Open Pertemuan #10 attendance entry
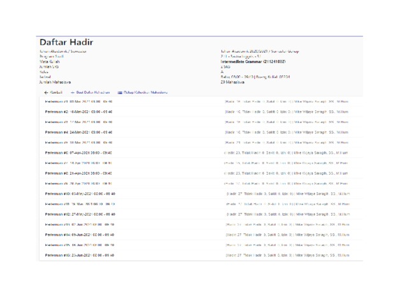This screenshot has width=396, height=306. [80, 193]
